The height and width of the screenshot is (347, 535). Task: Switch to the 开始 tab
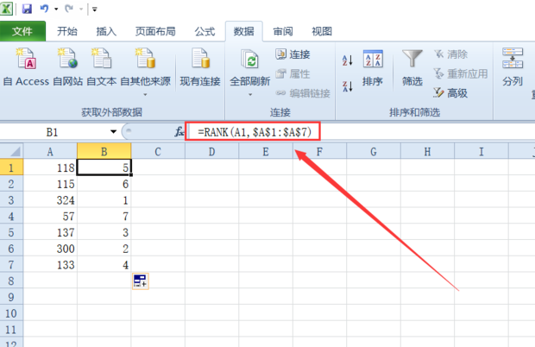click(67, 31)
